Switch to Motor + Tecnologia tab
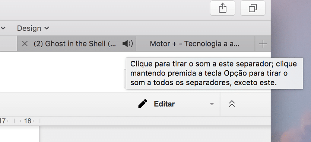 tap(195, 44)
